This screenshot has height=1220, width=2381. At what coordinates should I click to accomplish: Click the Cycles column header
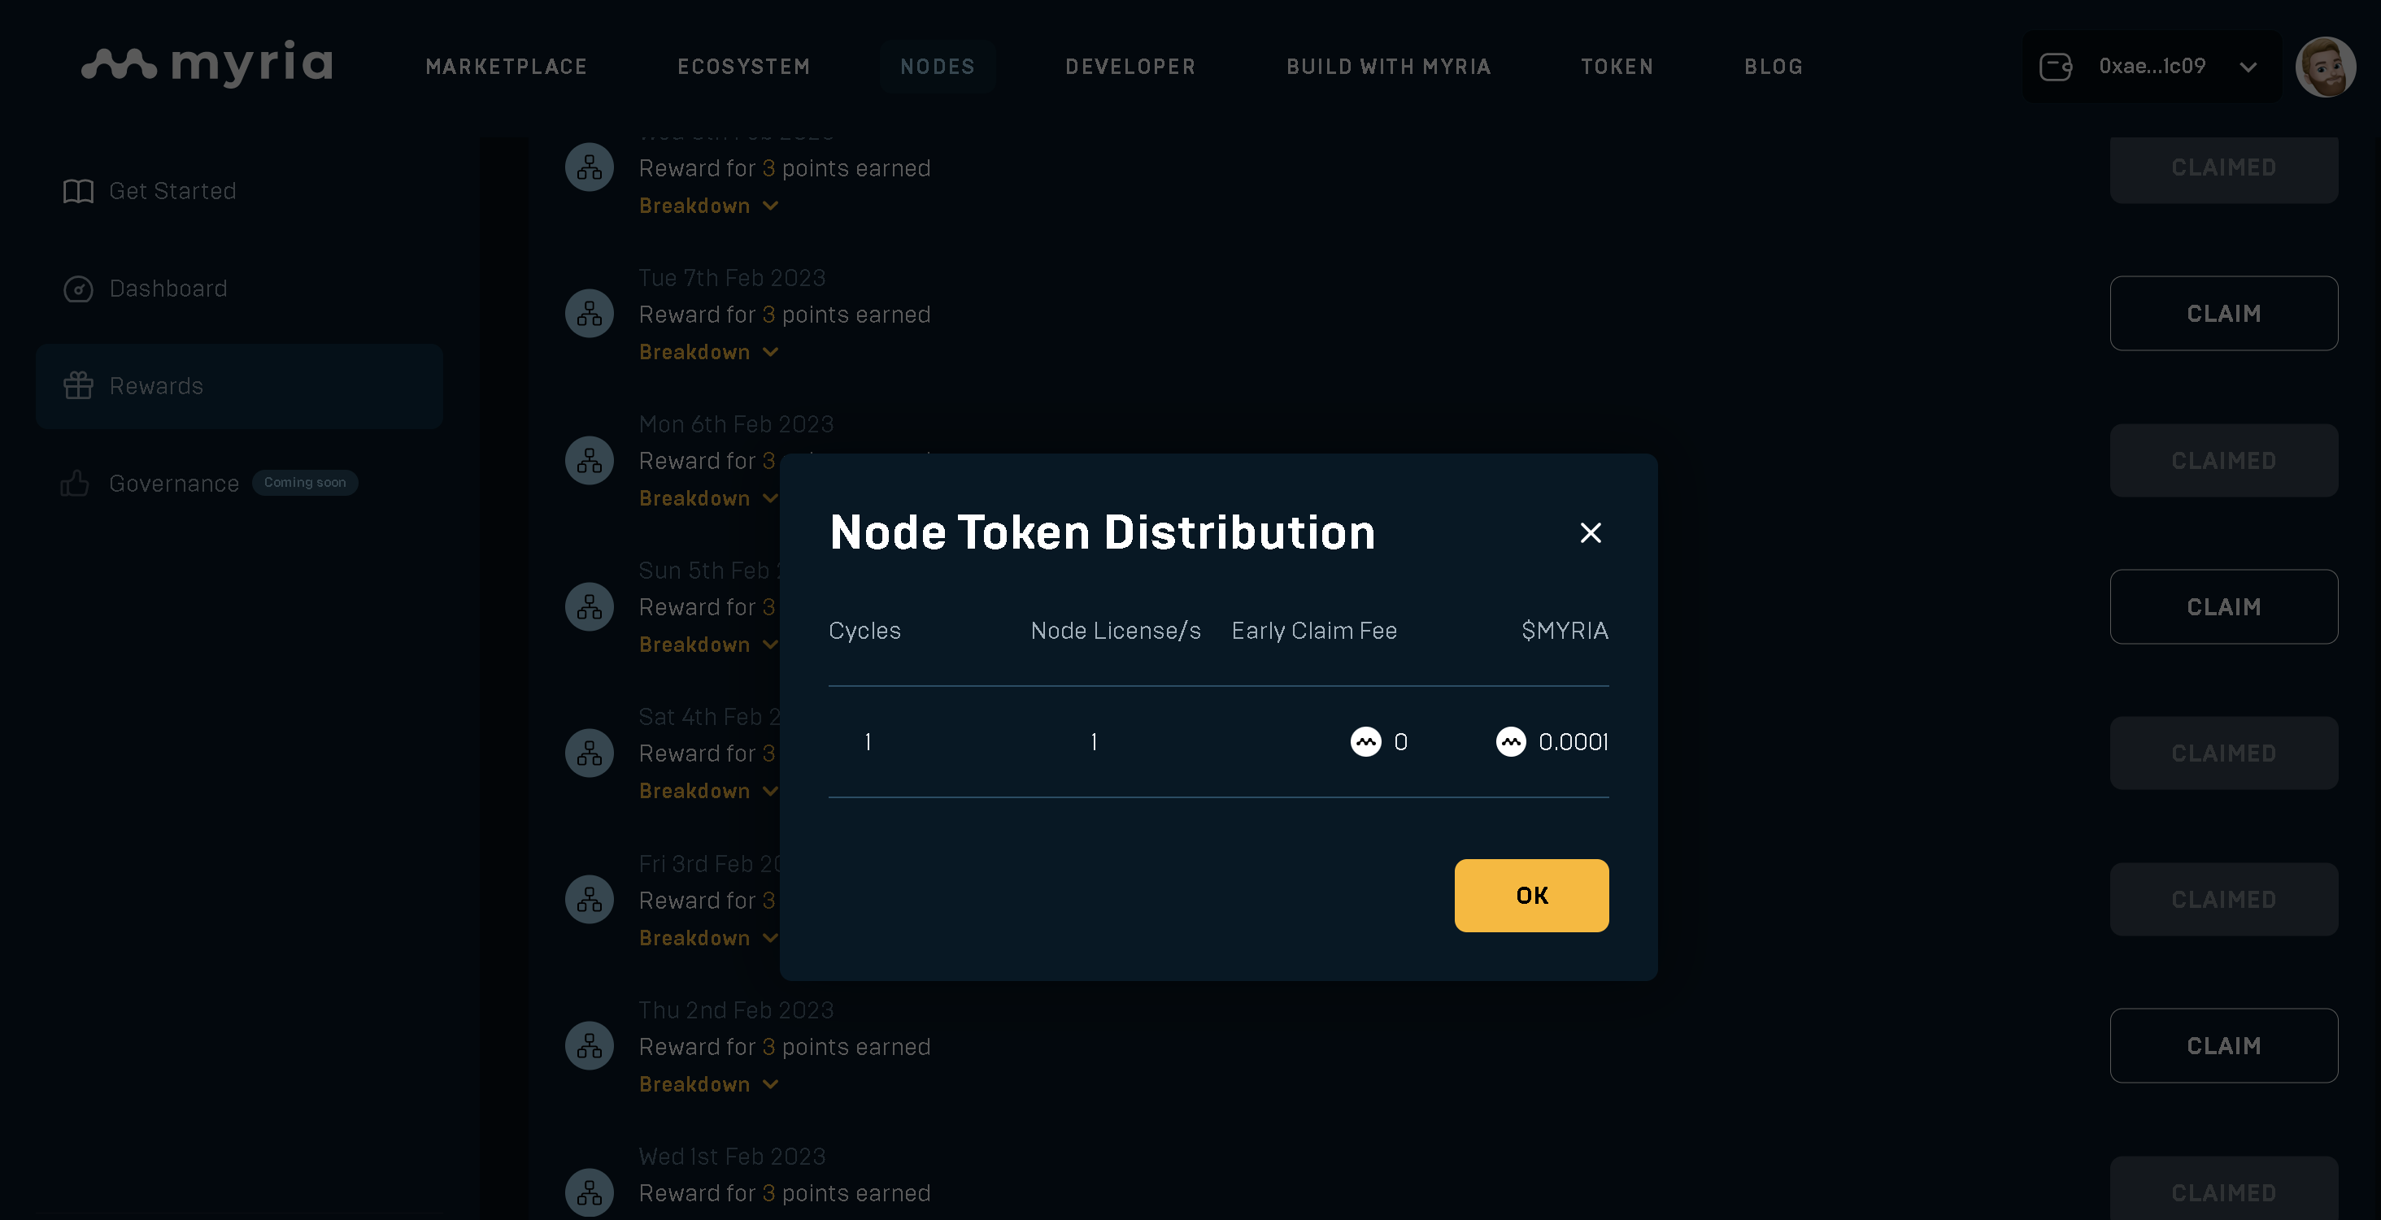[864, 631]
